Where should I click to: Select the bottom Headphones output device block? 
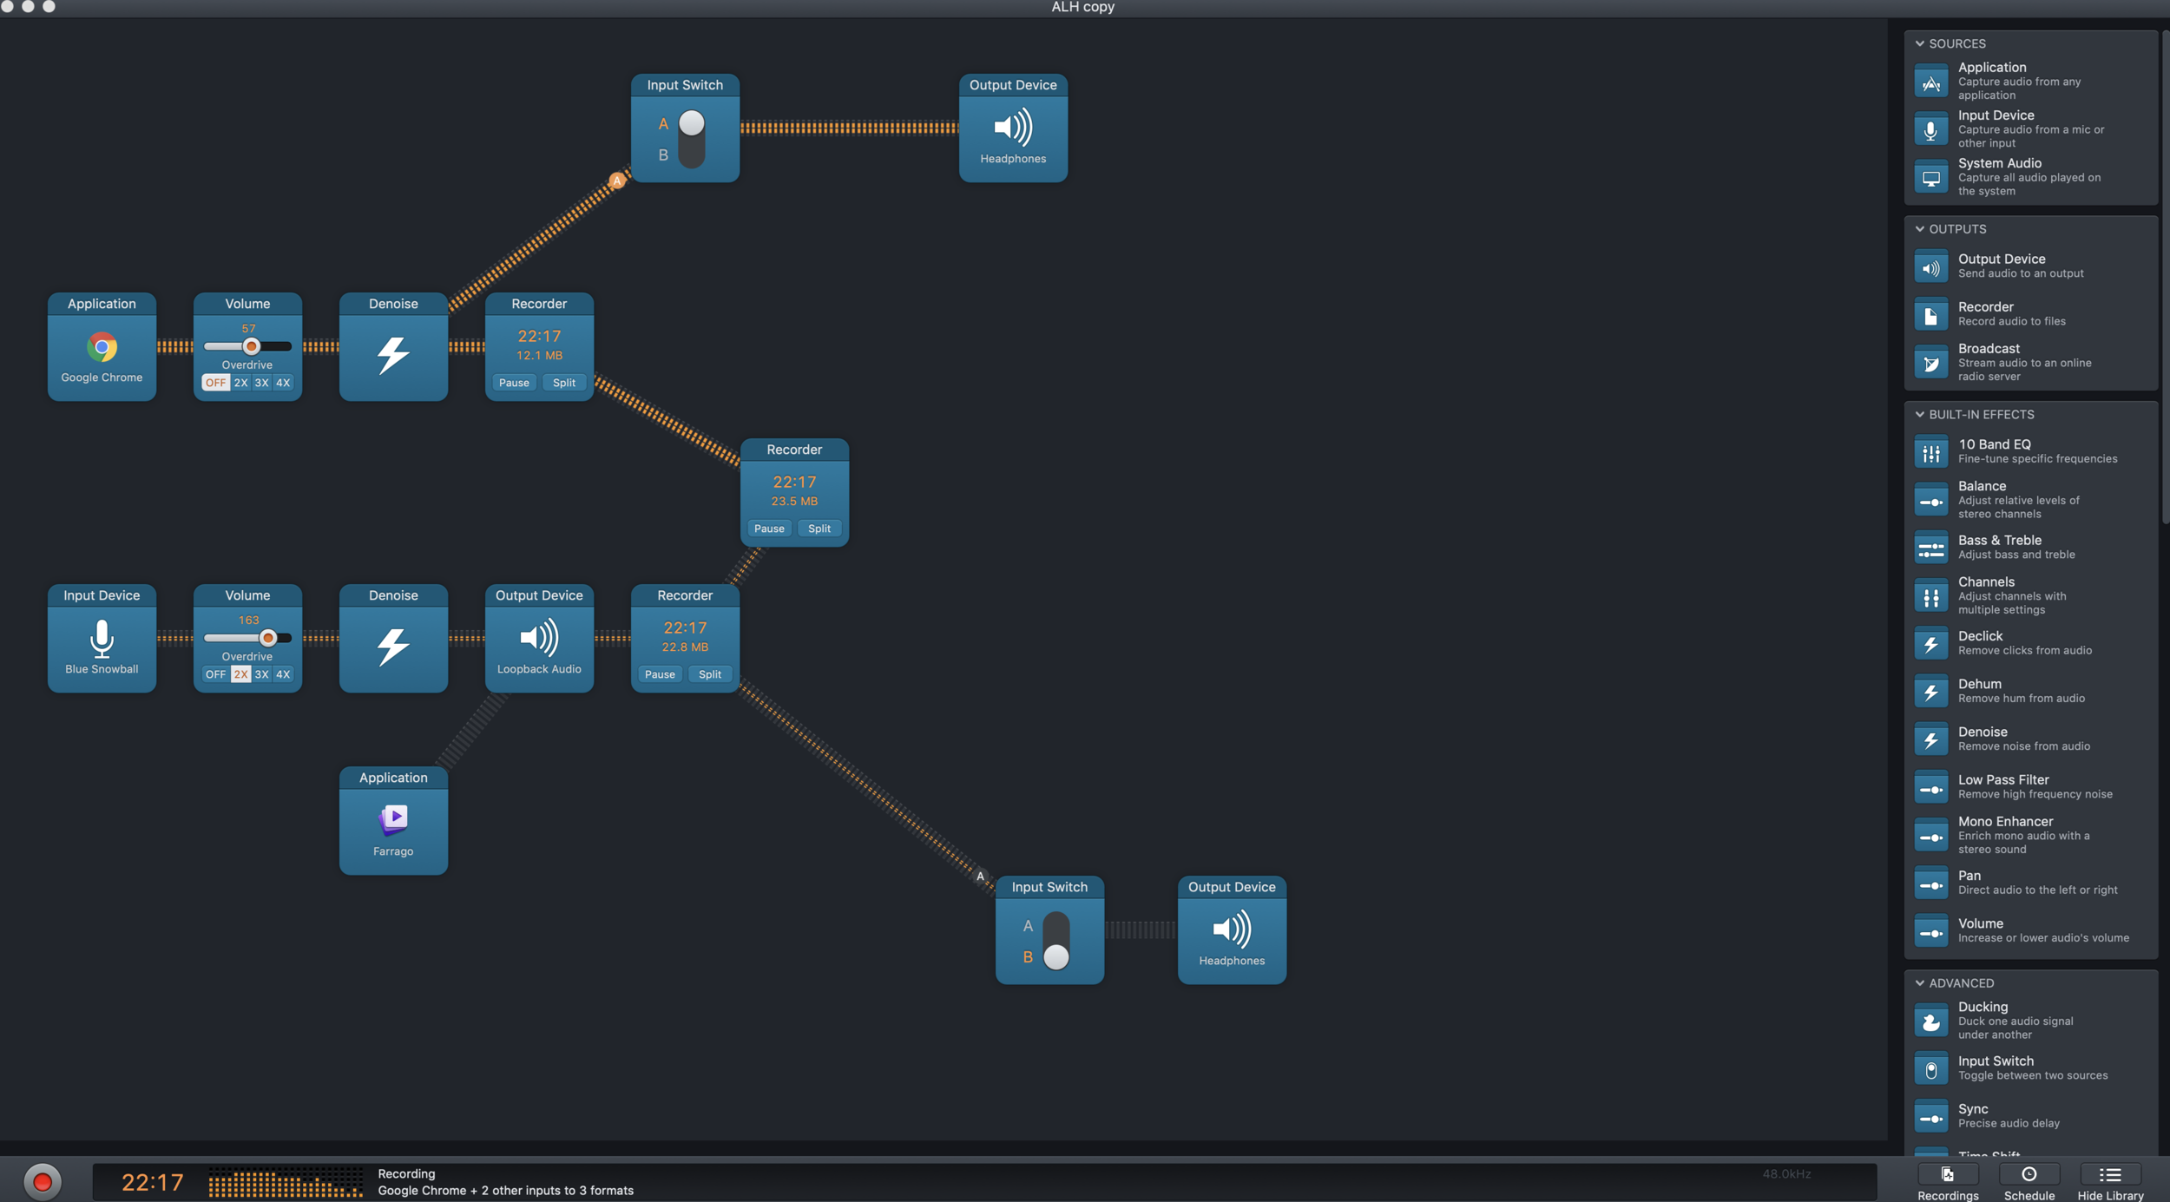pyautogui.click(x=1232, y=929)
